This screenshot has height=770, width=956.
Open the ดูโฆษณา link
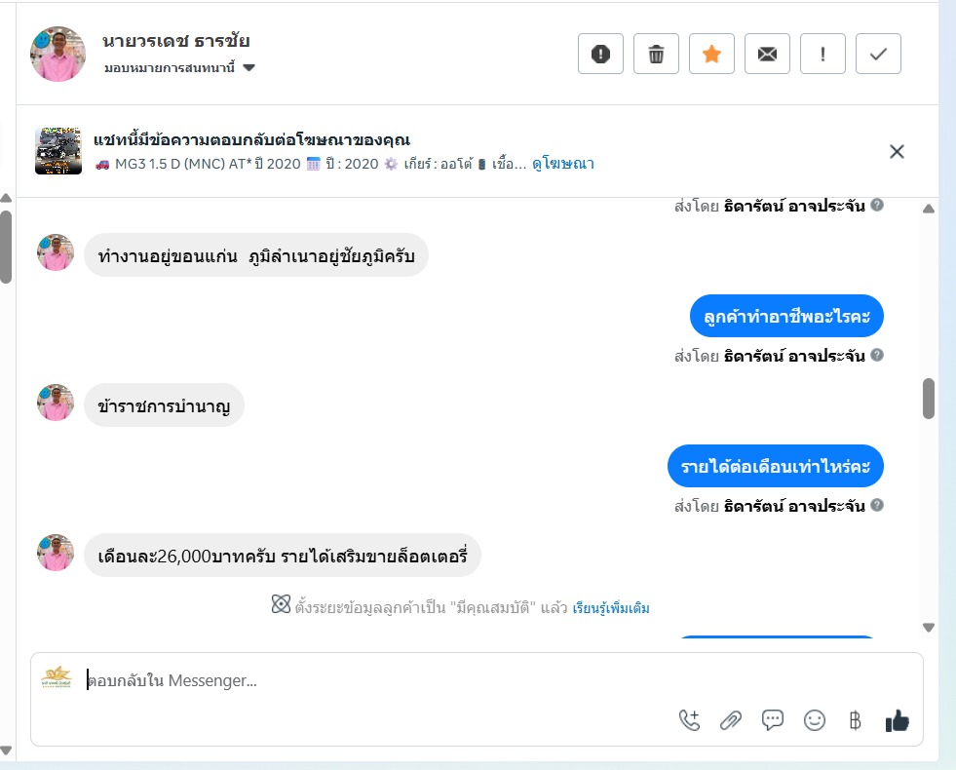coord(562,164)
